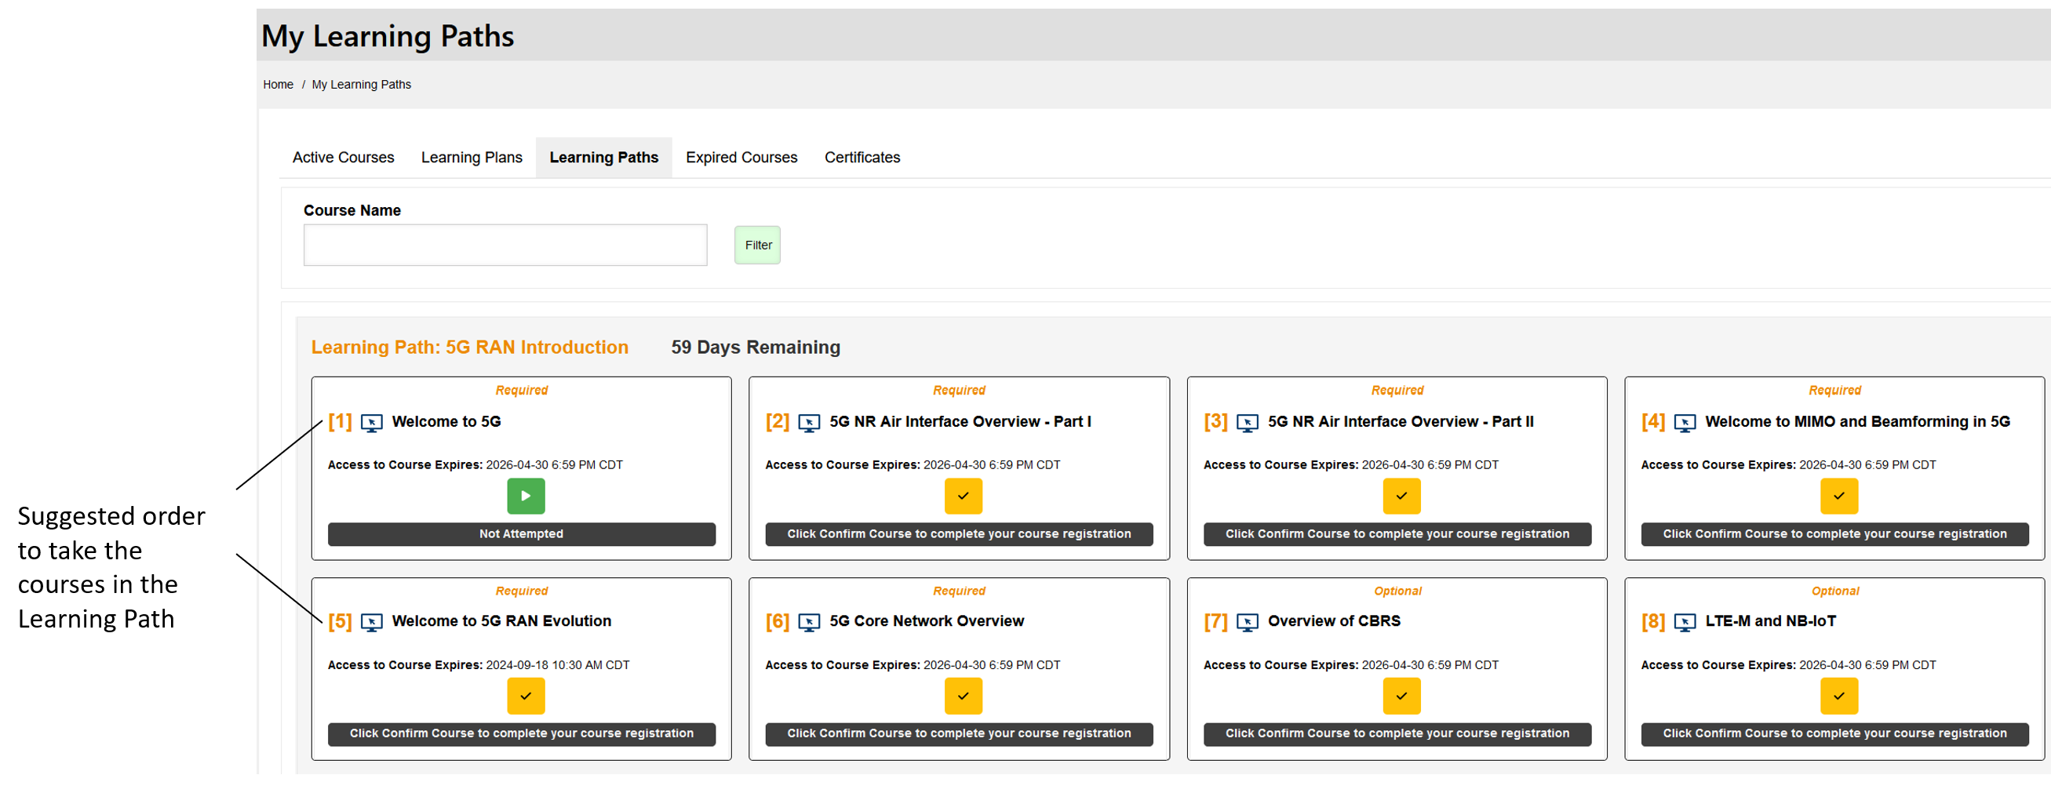This screenshot has width=2051, height=786.
Task: Open Welcome to MIMO and Beamforming in 5G title
Action: point(1856,422)
